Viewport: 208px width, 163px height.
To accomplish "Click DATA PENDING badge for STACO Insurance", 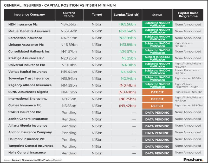I will pyautogui.click(x=157, y=113).
